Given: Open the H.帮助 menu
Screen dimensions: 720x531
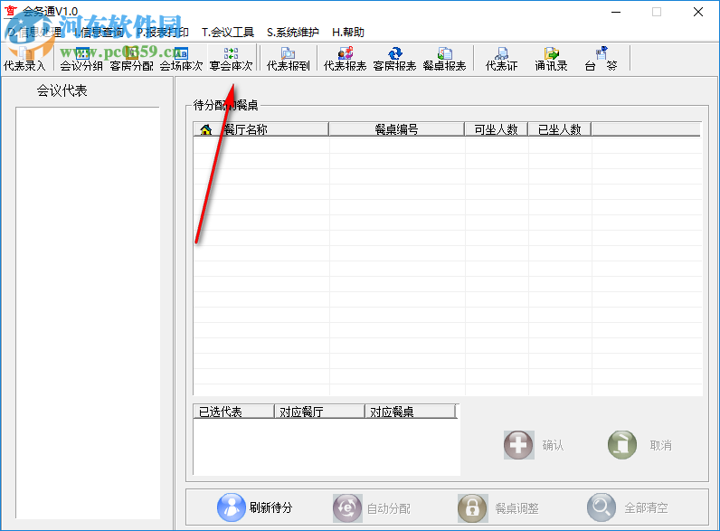Looking at the screenshot, I should click(x=348, y=33).
